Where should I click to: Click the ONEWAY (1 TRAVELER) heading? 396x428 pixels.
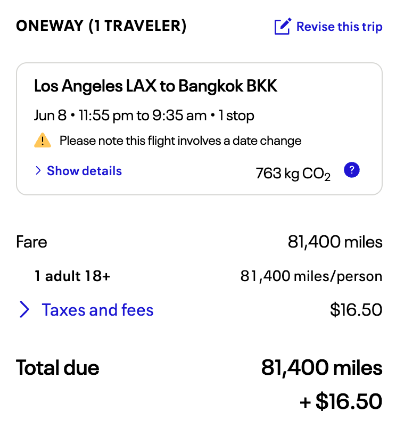(x=101, y=27)
